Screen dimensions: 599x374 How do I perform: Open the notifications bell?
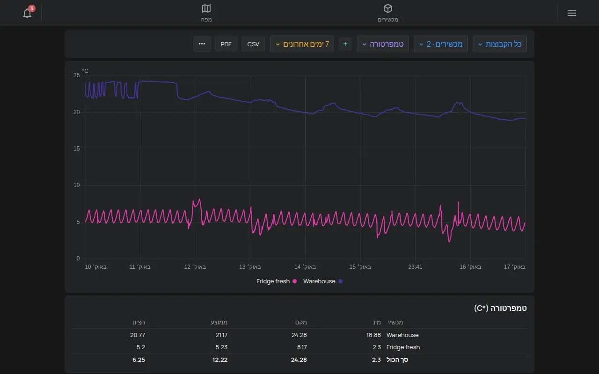click(x=27, y=13)
